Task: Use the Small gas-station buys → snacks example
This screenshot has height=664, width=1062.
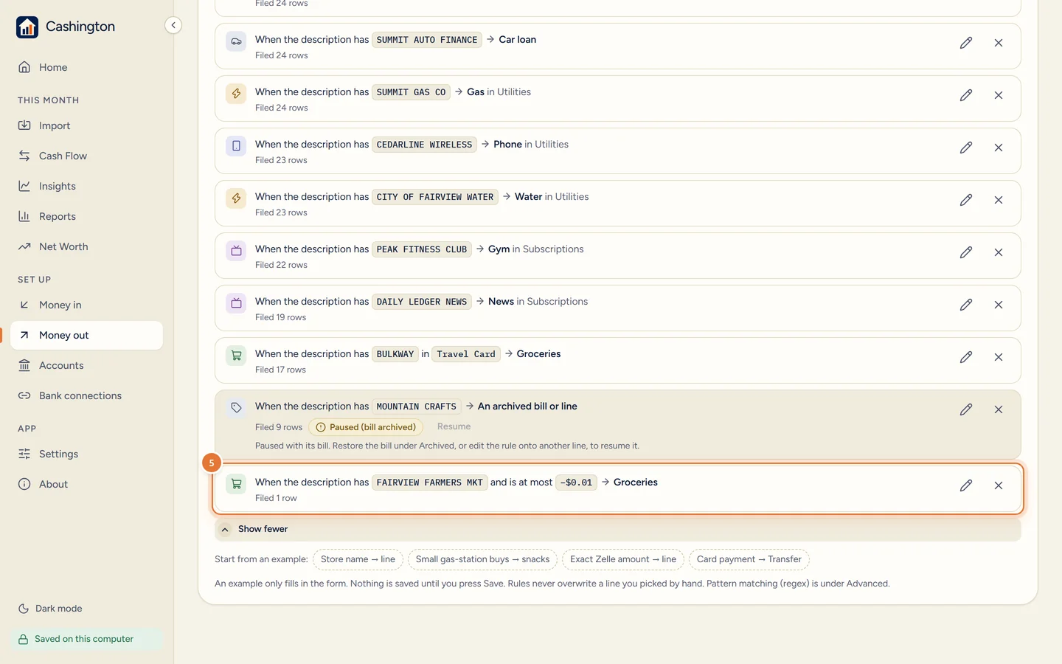Action: pos(482,559)
